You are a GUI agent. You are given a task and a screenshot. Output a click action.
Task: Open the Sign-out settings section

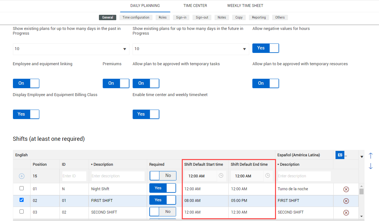(x=202, y=18)
